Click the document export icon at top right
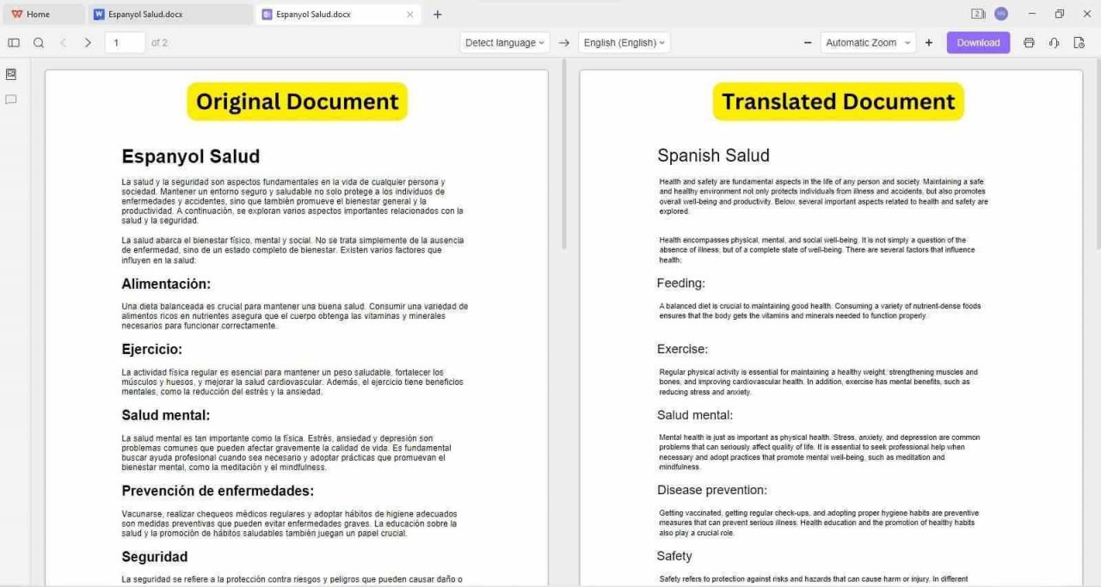Viewport: 1101px width, 587px height. [1079, 42]
